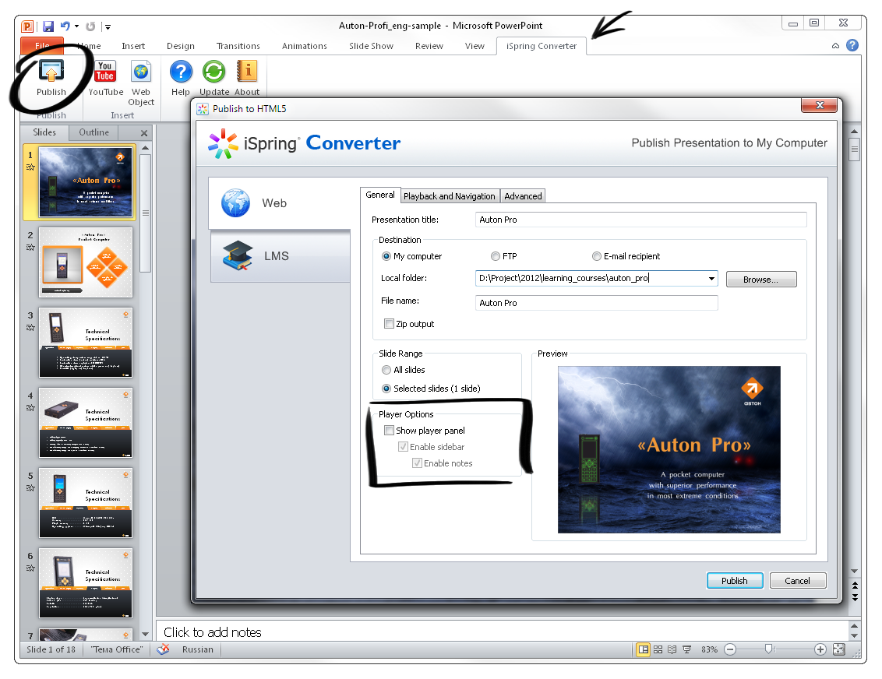Select LMS publishing option
This screenshot has width=882, height=679.
(280, 256)
